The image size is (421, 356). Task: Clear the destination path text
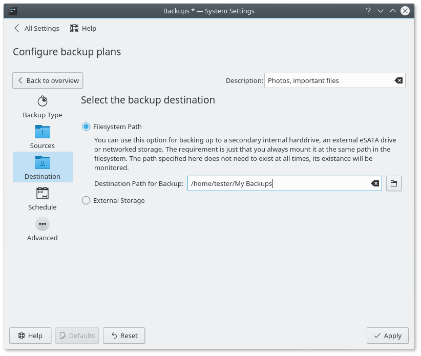point(375,184)
